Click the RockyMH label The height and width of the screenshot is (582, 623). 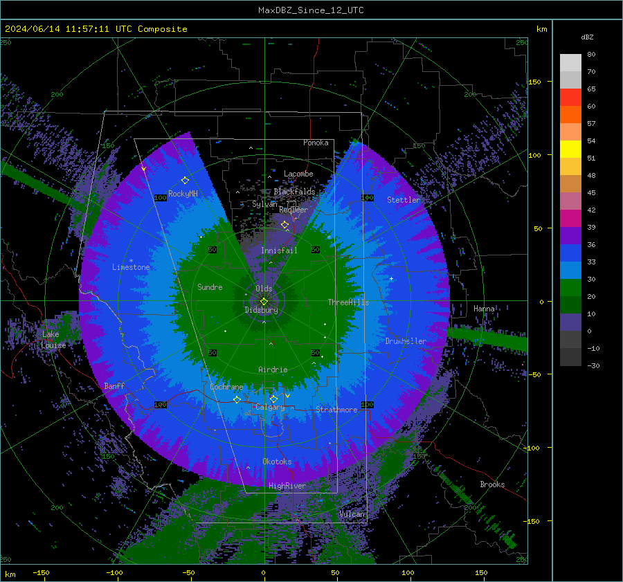(x=183, y=194)
